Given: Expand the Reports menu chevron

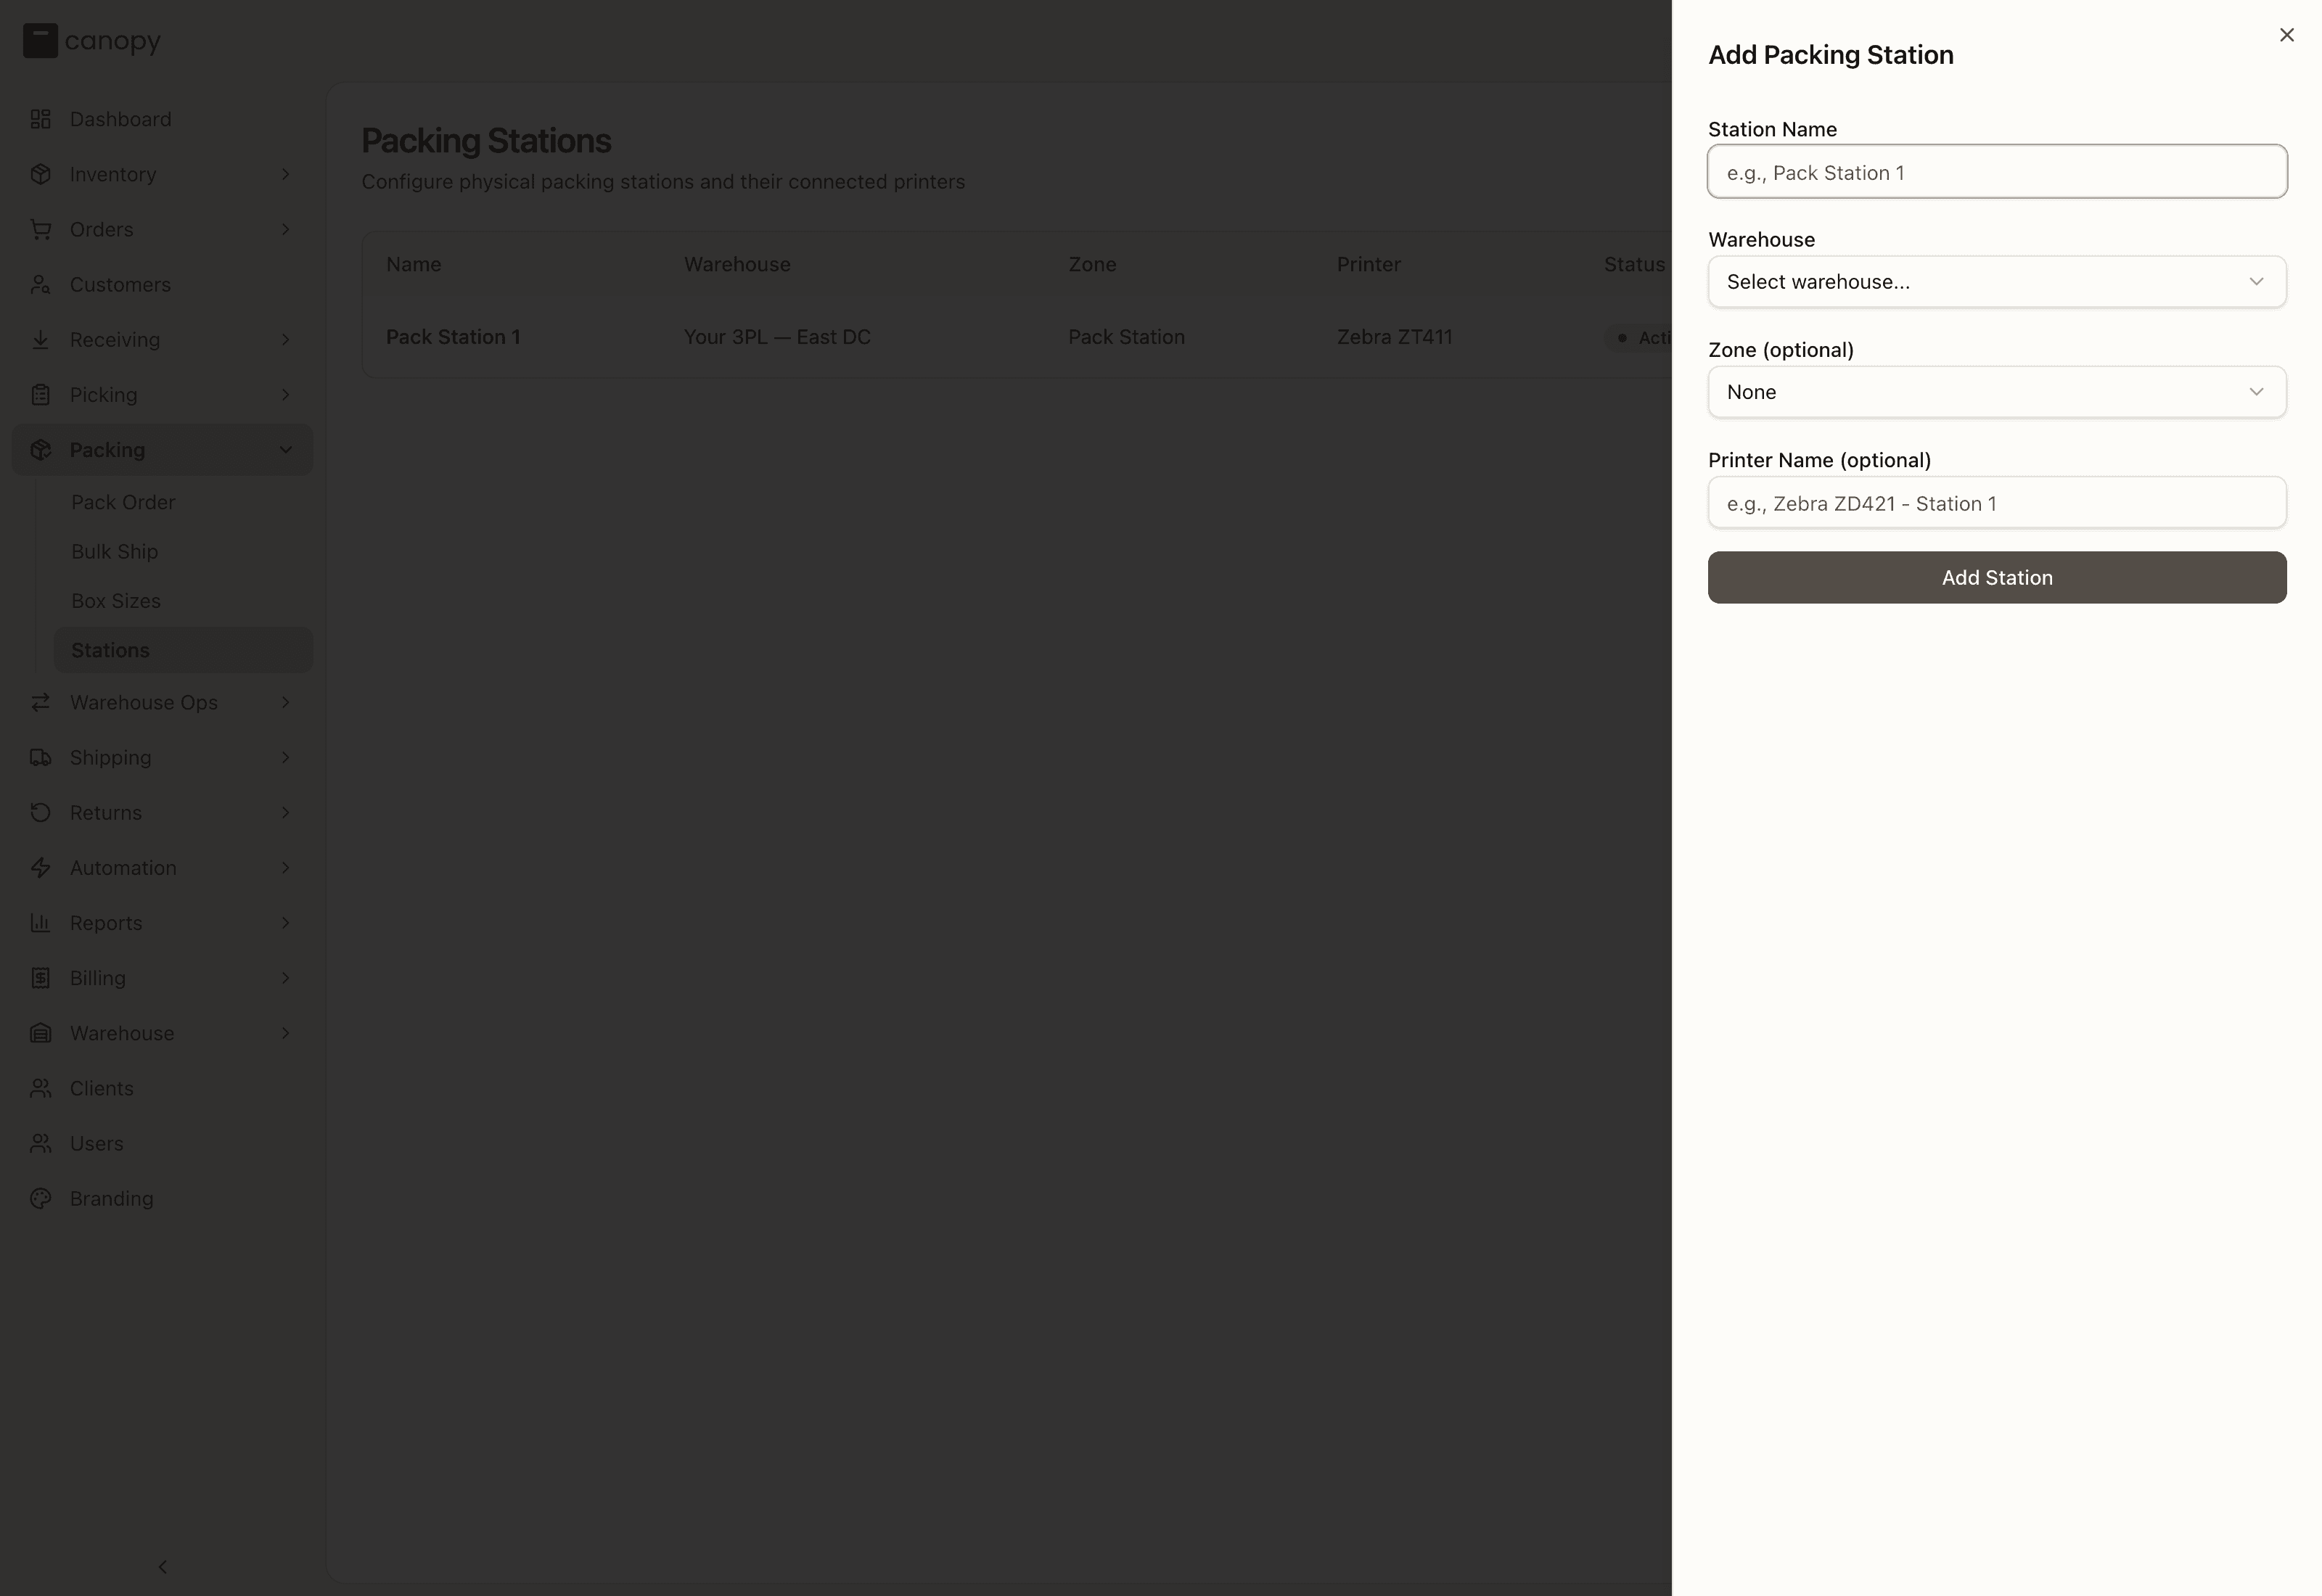Looking at the screenshot, I should pyautogui.click(x=285, y=923).
